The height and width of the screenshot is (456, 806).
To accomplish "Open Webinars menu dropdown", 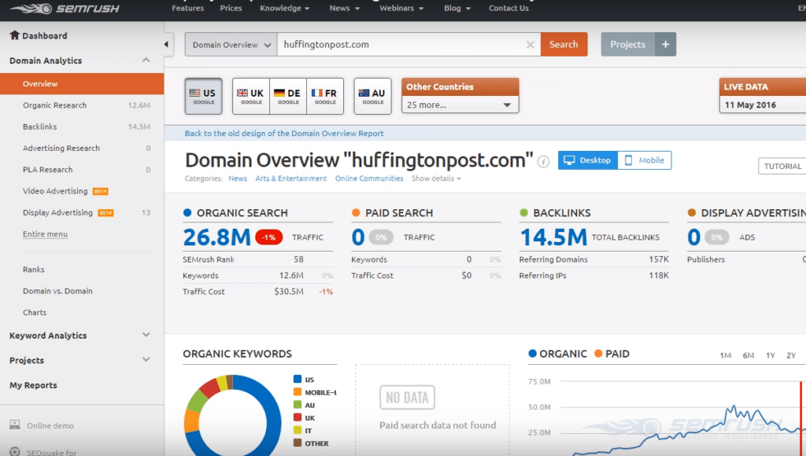I will 401,8.
